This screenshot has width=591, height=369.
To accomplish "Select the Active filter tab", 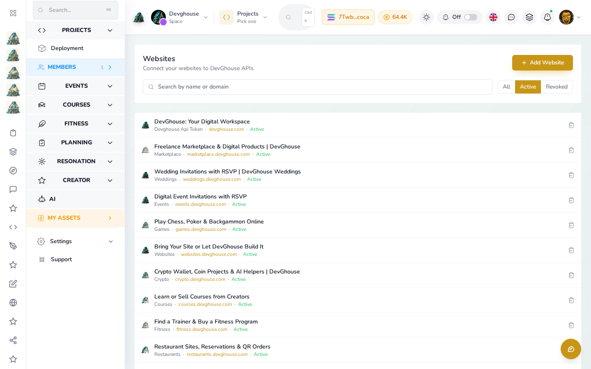I will (x=528, y=87).
